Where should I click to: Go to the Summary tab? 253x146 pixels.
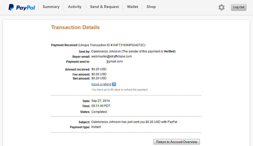pyautogui.click(x=51, y=7)
